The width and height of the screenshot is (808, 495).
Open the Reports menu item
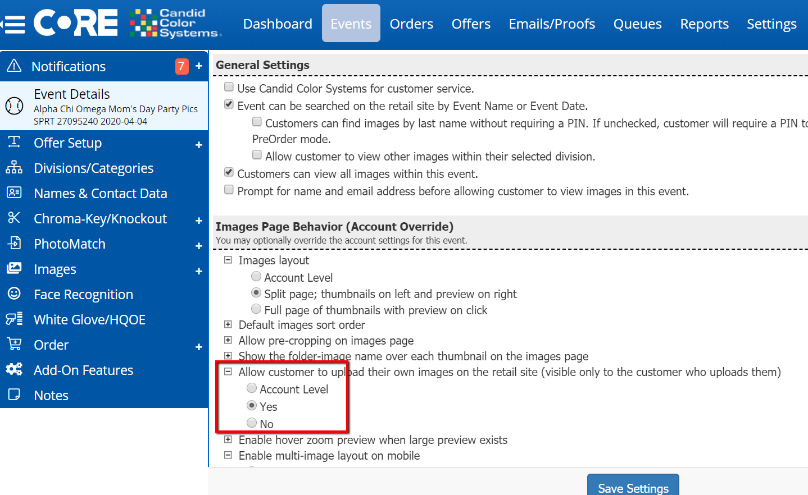pyautogui.click(x=704, y=24)
